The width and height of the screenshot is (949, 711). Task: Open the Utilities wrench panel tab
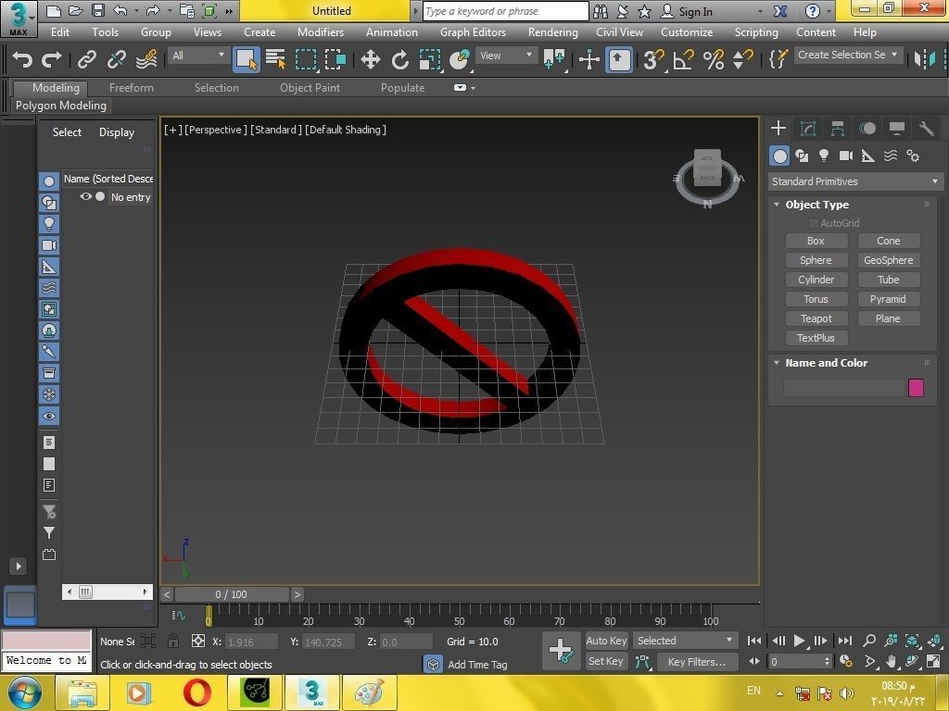(927, 128)
